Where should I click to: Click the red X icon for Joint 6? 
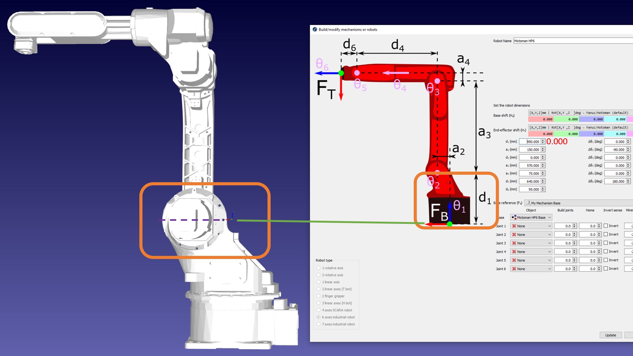[x=514, y=269]
